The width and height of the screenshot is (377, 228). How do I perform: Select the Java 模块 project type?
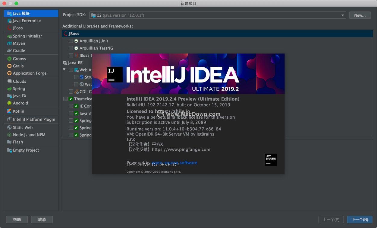click(31, 13)
